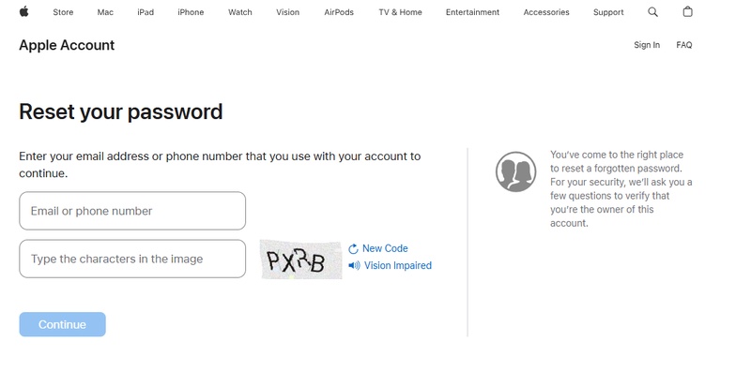Click the Reset your password heading
This screenshot has width=751, height=386.
pyautogui.click(x=121, y=111)
